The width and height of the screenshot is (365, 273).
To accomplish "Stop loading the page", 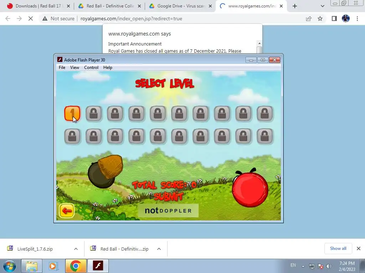I will (31, 18).
